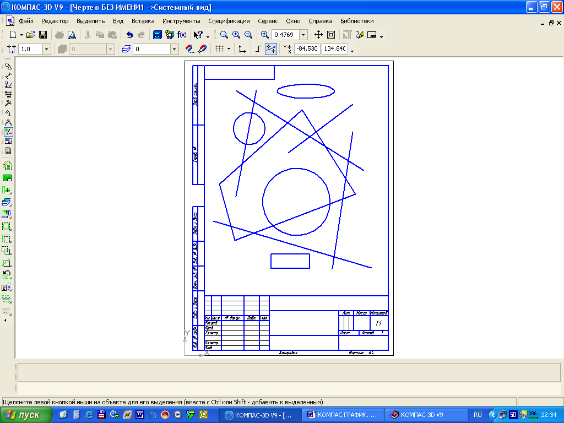The height and width of the screenshot is (423, 564).
Task: Open the Спецификация menu
Action: coord(229,21)
